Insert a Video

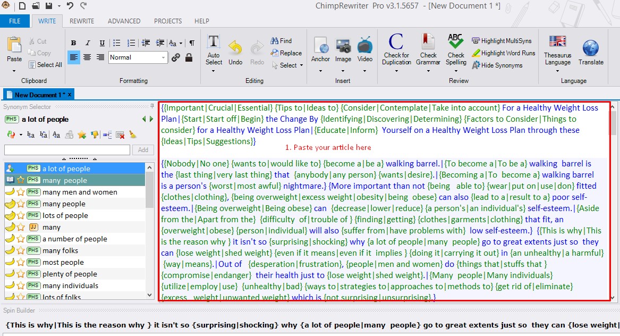click(x=364, y=49)
